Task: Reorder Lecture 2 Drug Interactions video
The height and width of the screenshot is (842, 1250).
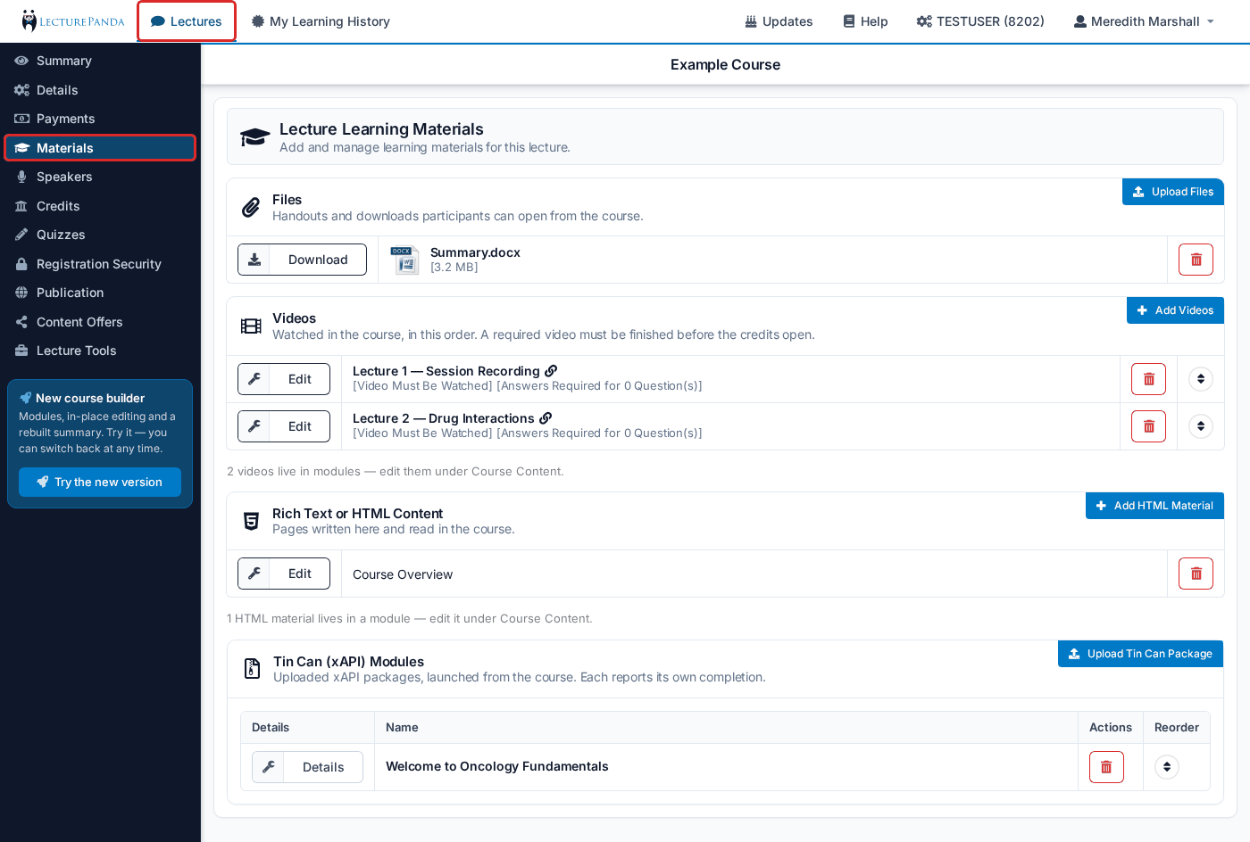Action: (1201, 426)
